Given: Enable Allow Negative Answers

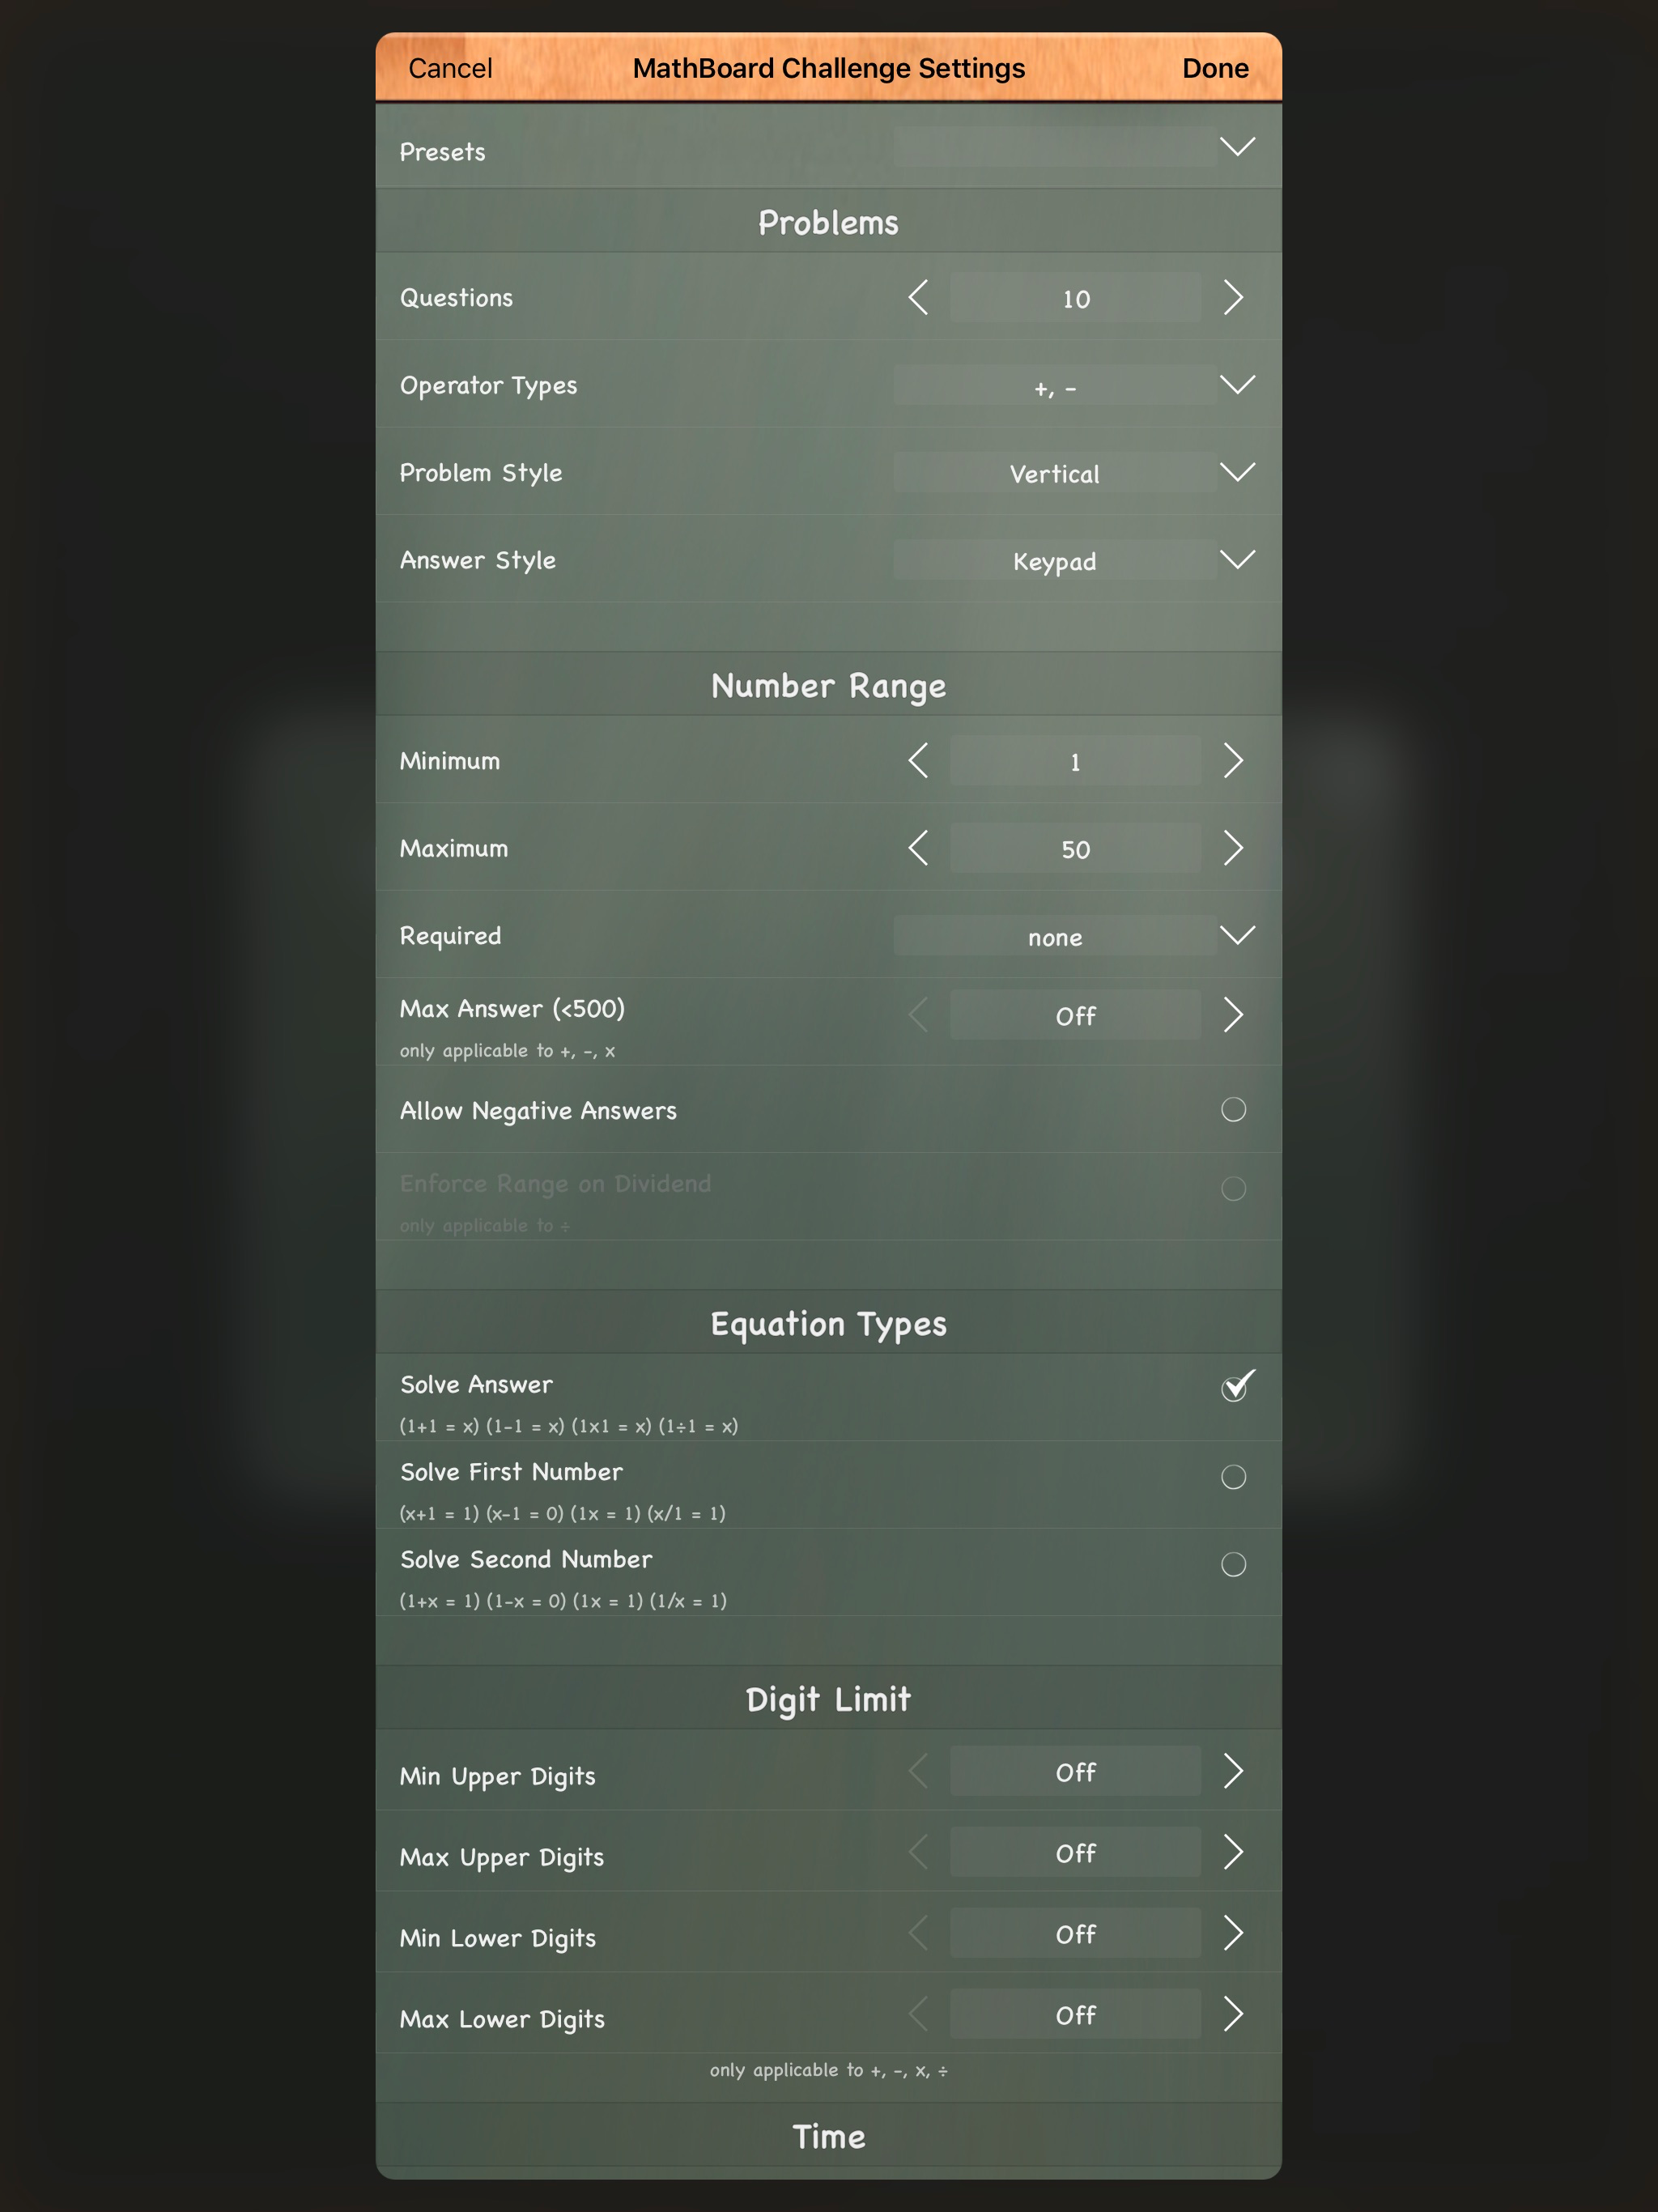Looking at the screenshot, I should tap(1233, 1109).
